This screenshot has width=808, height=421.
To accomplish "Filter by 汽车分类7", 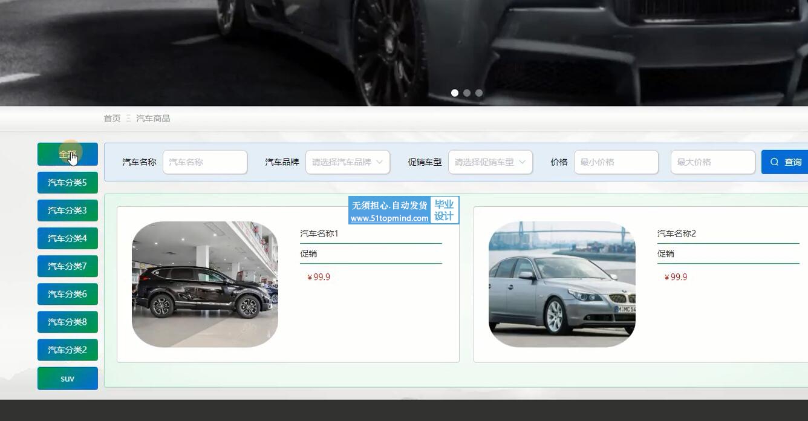I will coord(68,266).
